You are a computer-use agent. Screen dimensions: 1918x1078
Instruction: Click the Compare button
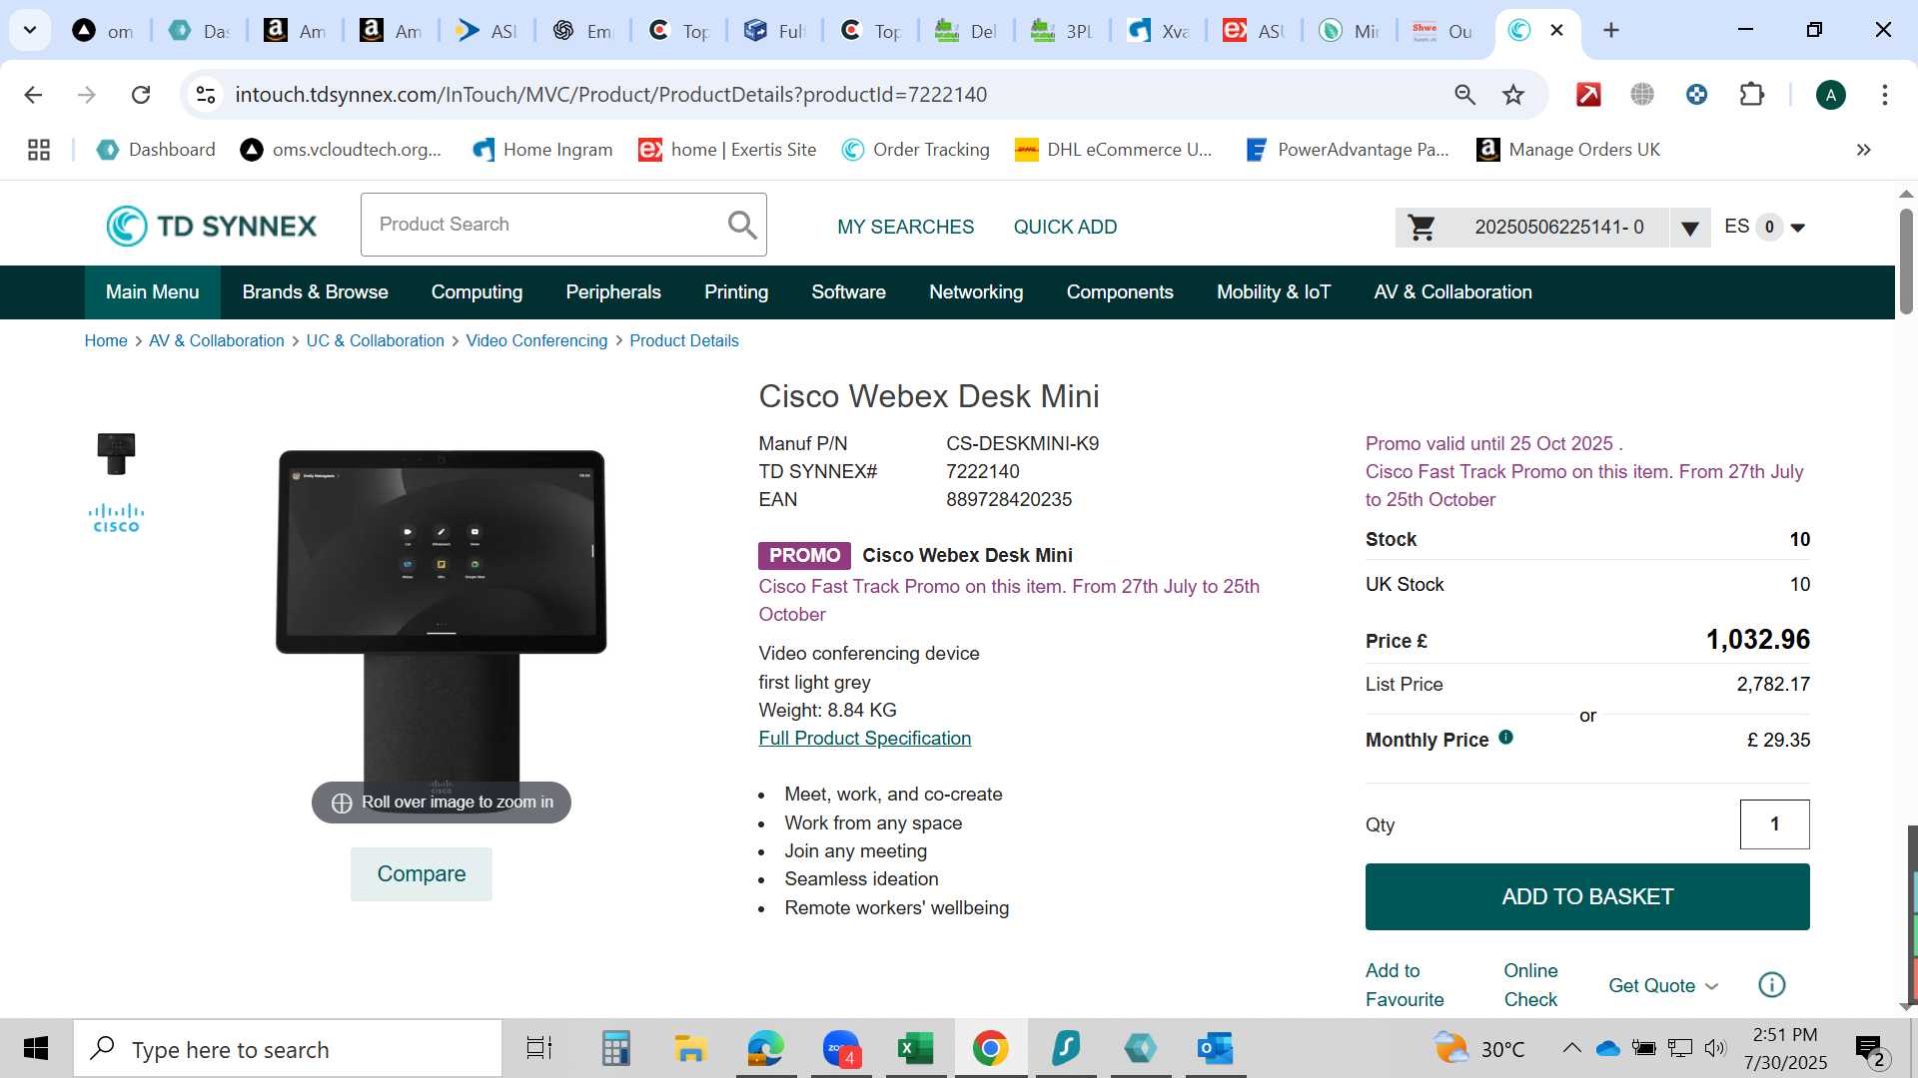421,874
